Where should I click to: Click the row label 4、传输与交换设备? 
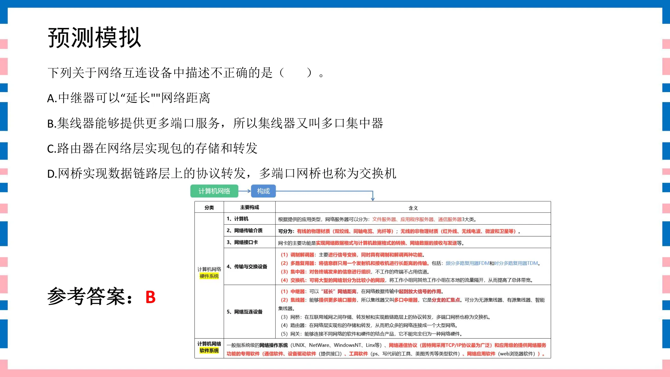click(247, 267)
